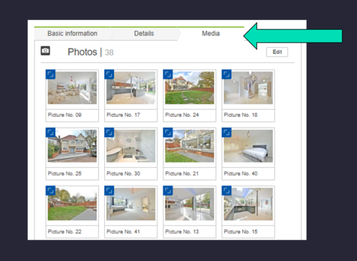Click the caption 'Picture No. 41'
357x261 pixels.
[x=123, y=232]
